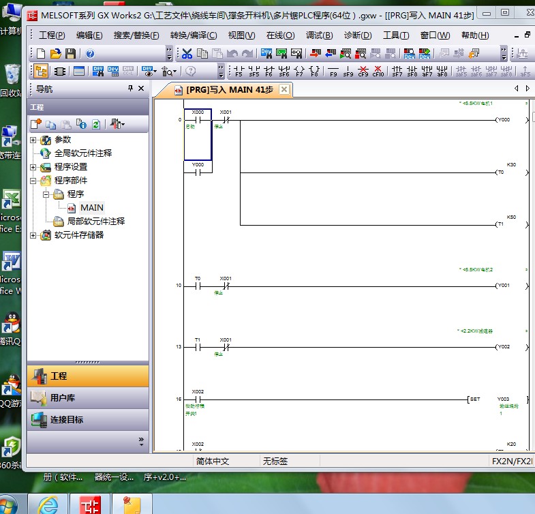This screenshot has height=514, width=535.
Task: Insert coil with F7 tool
Action: (299, 71)
